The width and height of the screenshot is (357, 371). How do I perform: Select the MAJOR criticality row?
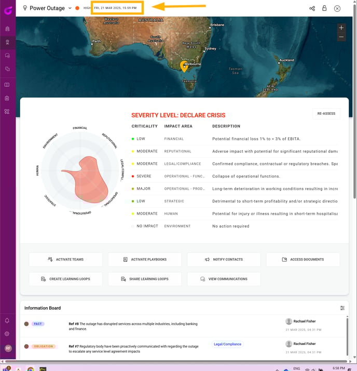tap(235, 189)
